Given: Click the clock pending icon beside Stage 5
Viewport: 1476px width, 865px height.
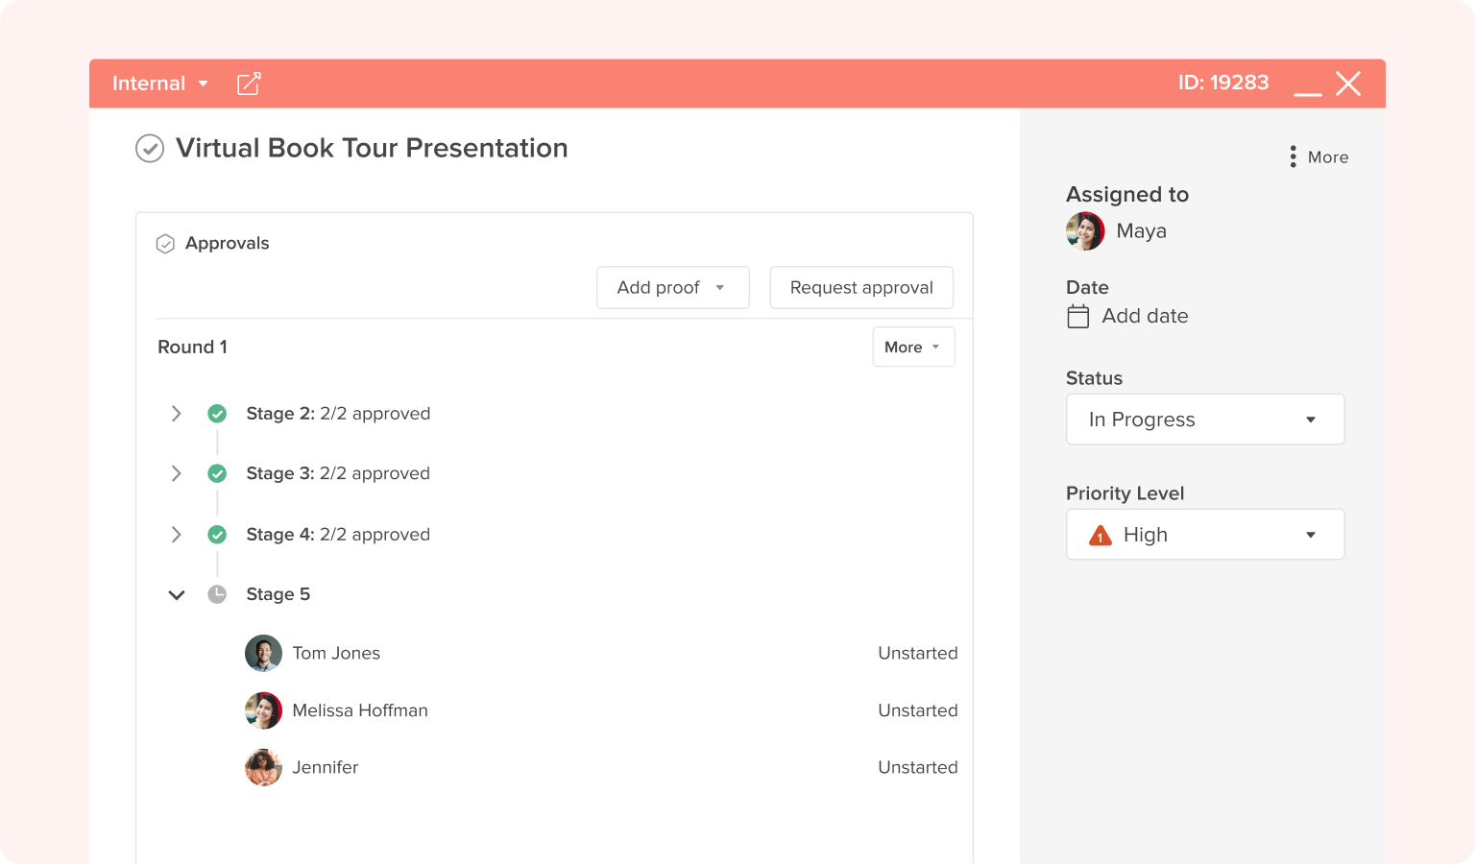Looking at the screenshot, I should (x=217, y=594).
